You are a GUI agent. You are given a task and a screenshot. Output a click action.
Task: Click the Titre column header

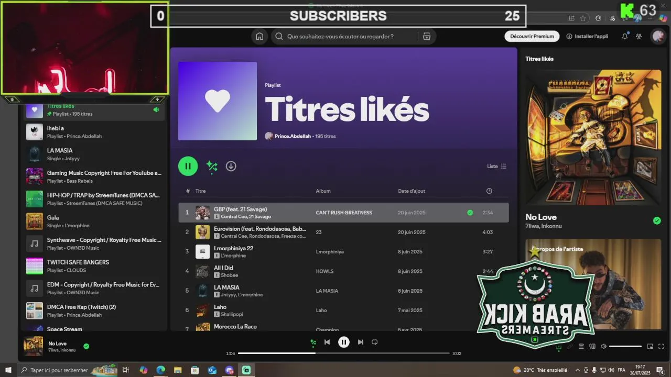coord(201,191)
